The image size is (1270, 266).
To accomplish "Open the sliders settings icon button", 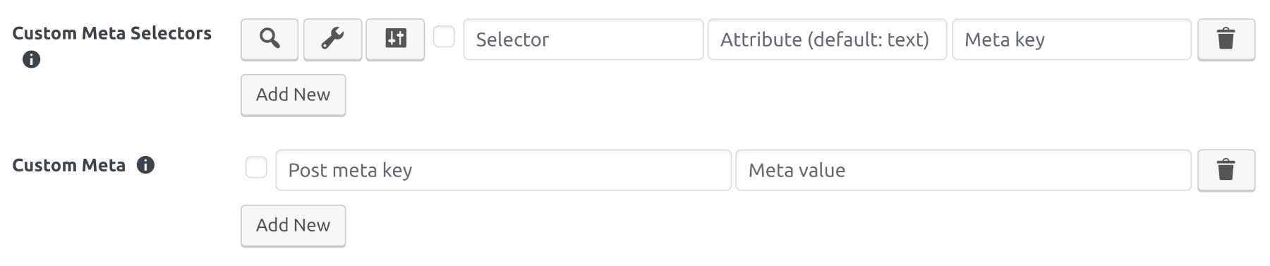I will coord(395,39).
